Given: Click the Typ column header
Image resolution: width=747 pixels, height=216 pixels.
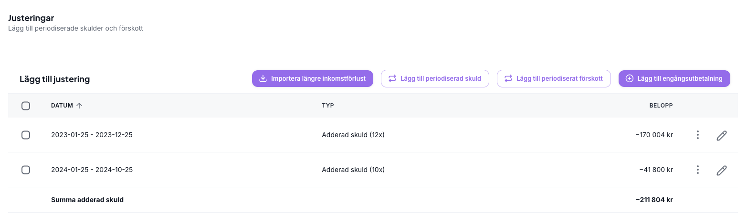Looking at the screenshot, I should click(x=328, y=106).
